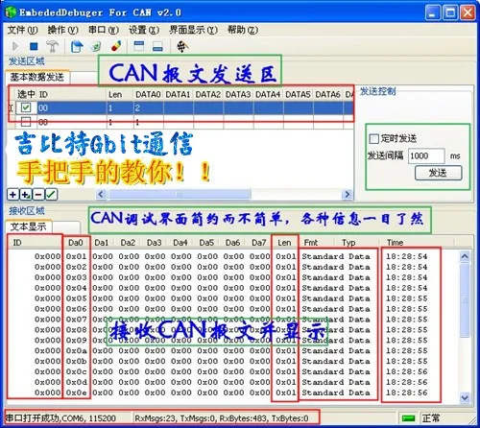
Task: Click the Time column header
Action: pos(416,243)
